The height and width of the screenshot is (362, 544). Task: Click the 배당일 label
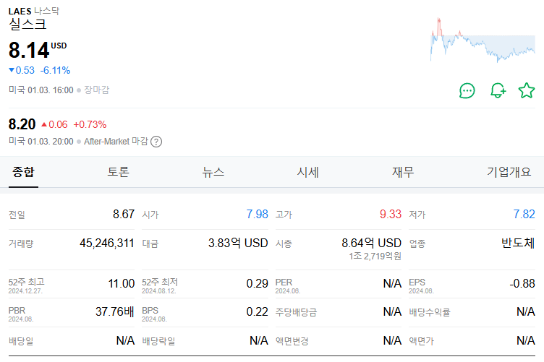pos(21,342)
